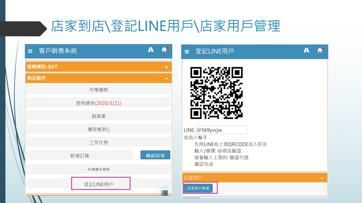The image size is (362, 203).
Task: Click the LINE ID input field
Action: click(221, 130)
